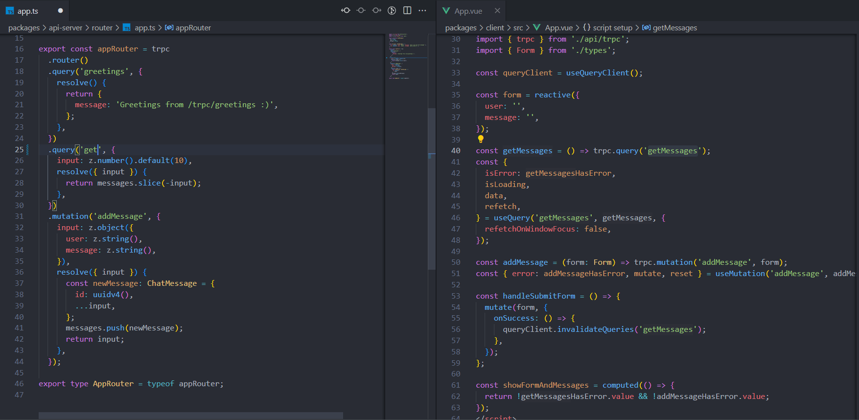859x420 pixels.
Task: Switch to the app.ts tab
Action: pos(28,11)
